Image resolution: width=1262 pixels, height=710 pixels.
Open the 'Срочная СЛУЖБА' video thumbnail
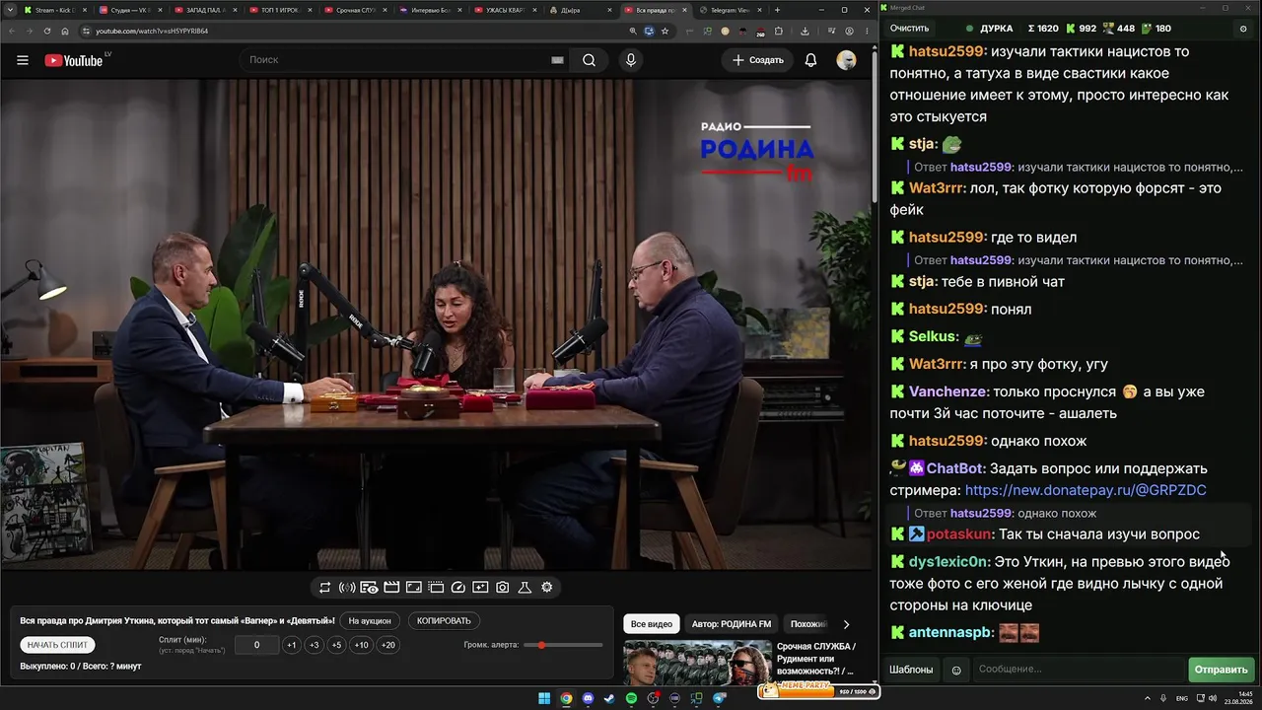pos(697,663)
